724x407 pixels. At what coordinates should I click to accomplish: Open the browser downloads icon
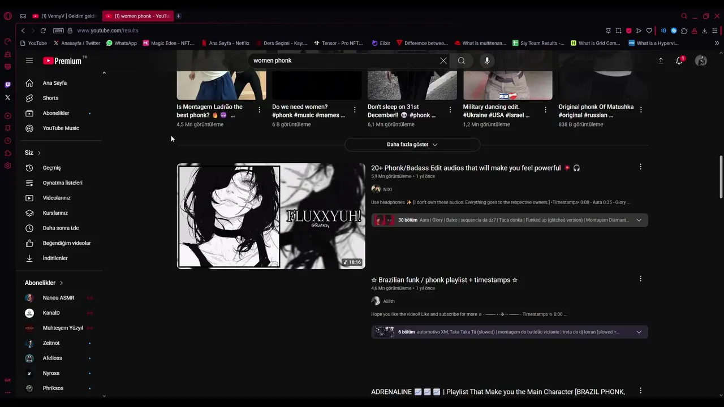point(705,31)
